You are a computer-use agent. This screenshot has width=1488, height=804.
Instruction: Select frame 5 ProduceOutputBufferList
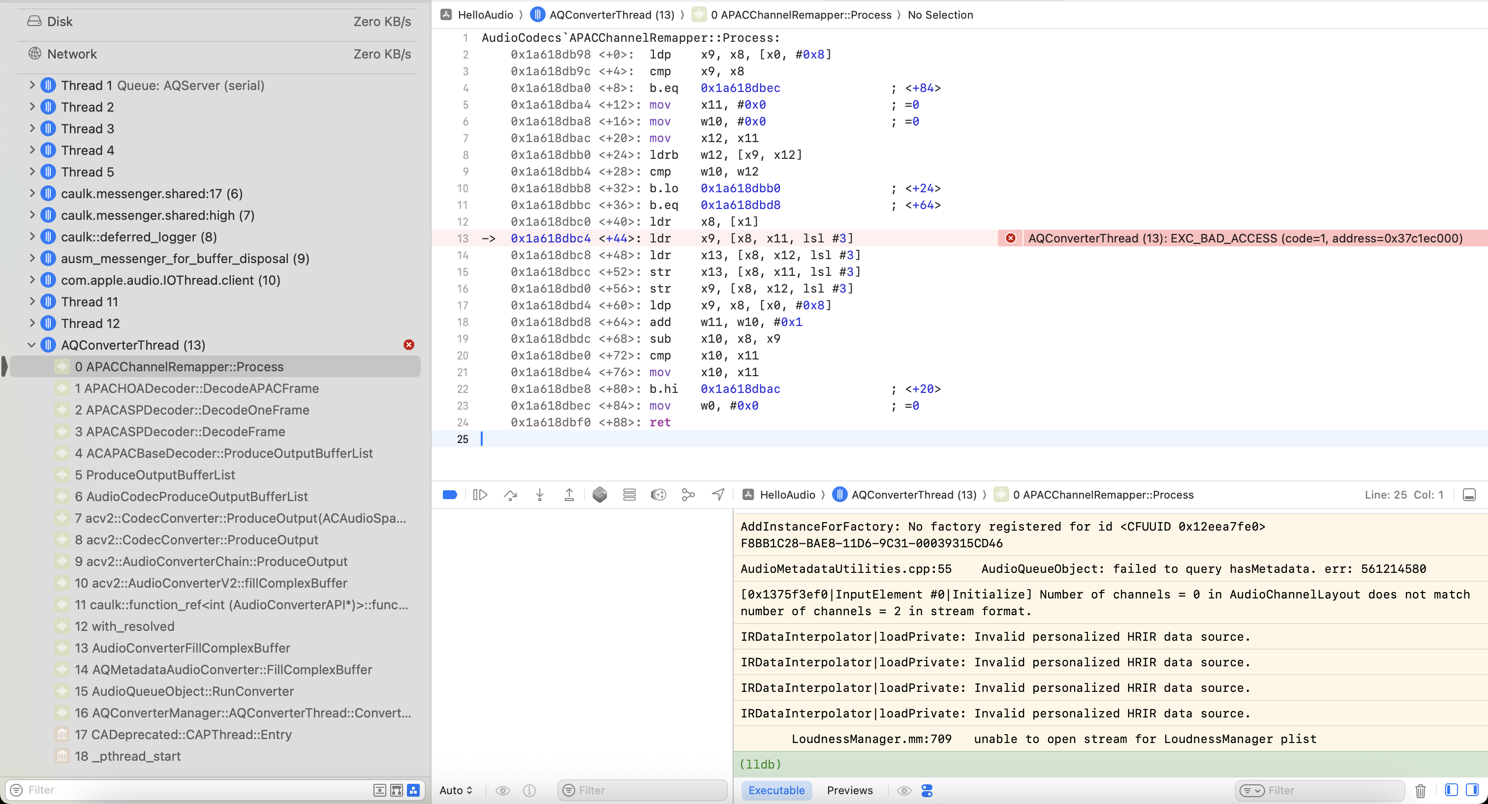click(215, 475)
